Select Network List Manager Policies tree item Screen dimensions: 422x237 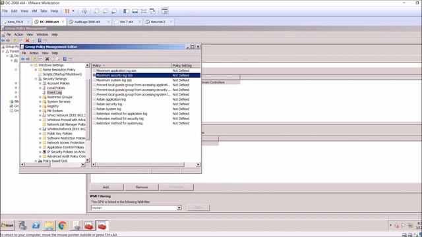coord(66,124)
